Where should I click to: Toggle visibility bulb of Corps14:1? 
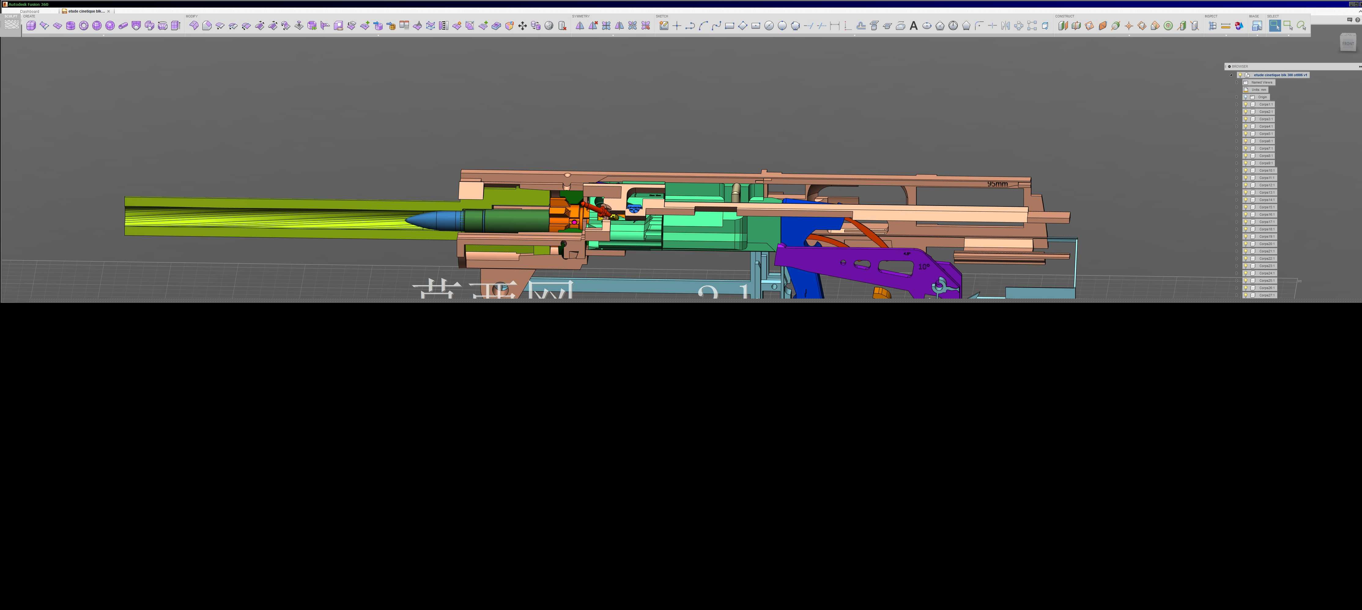tap(1246, 200)
